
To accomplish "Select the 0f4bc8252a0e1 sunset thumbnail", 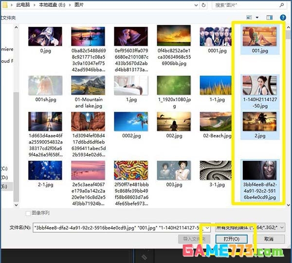I will tap(174, 36).
